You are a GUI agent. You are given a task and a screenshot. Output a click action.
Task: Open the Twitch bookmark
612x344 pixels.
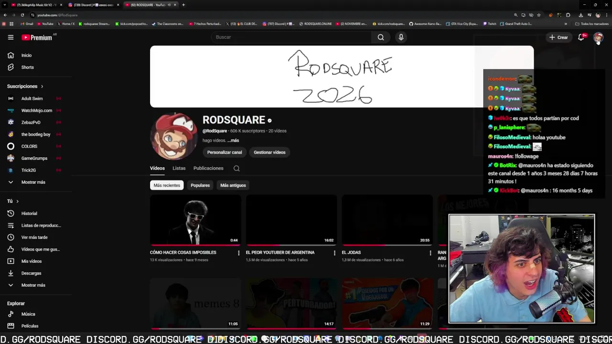(490, 23)
